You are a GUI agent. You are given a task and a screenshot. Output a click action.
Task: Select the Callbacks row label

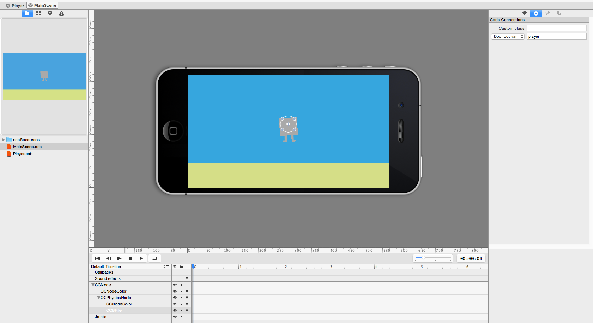(104, 272)
